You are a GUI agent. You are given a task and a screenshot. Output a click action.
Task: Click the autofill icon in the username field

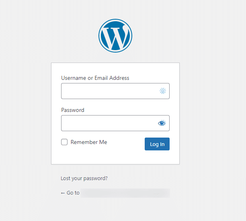163,91
